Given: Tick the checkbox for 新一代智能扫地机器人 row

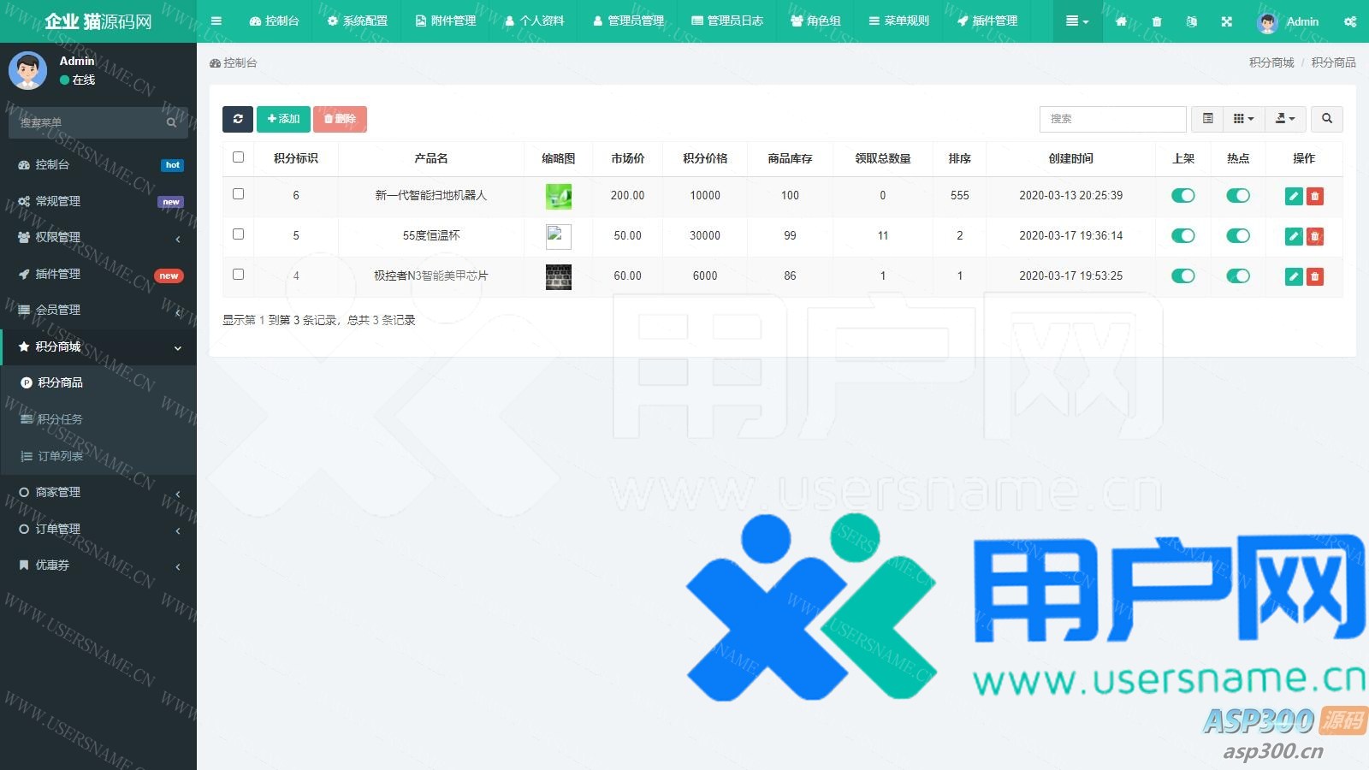Looking at the screenshot, I should (239, 194).
